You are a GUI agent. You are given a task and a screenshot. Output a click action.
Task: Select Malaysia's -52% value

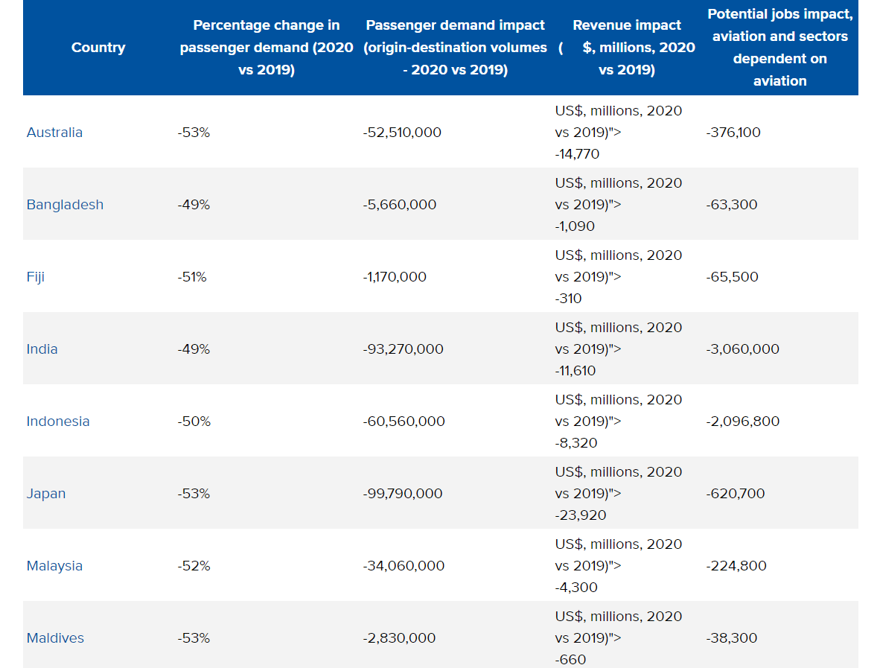[x=194, y=566]
